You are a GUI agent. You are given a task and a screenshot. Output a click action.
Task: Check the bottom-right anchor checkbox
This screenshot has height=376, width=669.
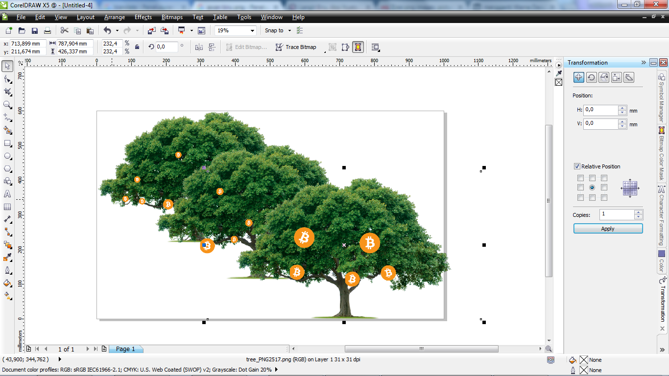pos(604,198)
